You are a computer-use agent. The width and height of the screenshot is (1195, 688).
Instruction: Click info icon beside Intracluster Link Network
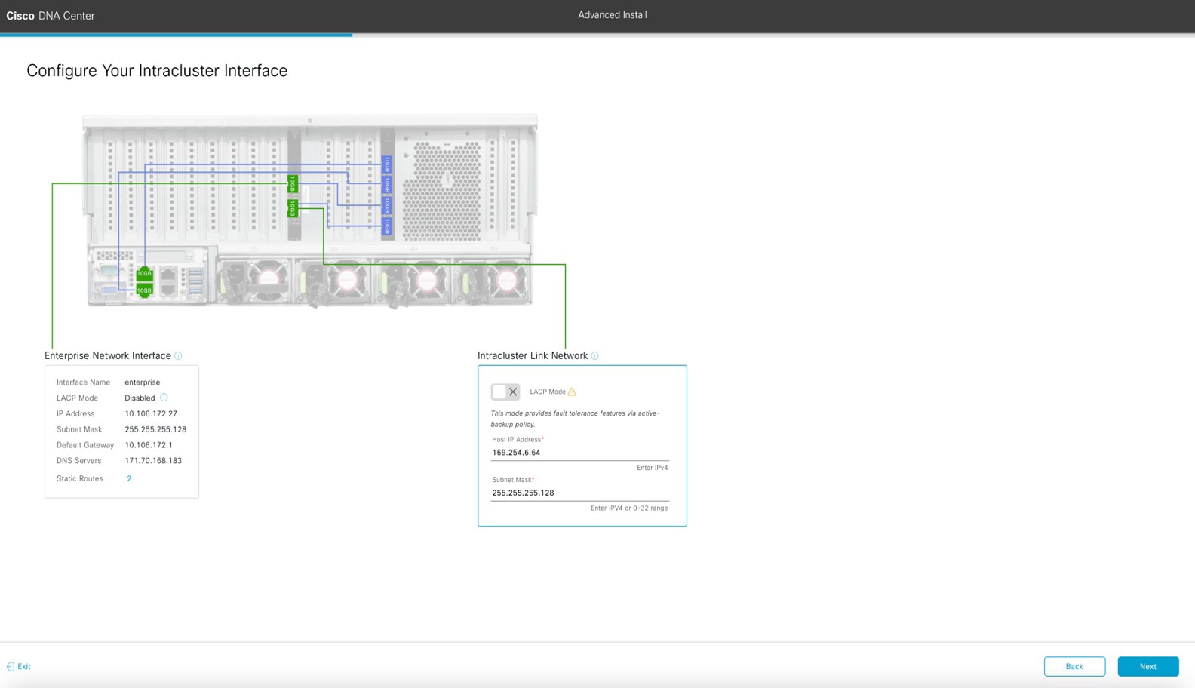point(594,356)
